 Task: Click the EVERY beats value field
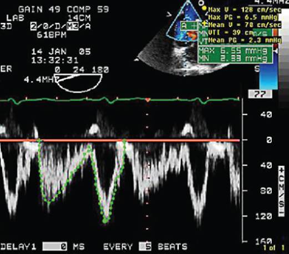145,247
